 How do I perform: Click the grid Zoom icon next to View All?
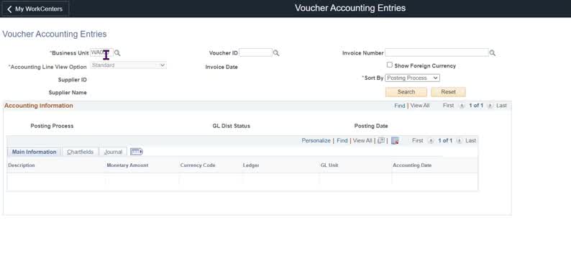(381, 141)
